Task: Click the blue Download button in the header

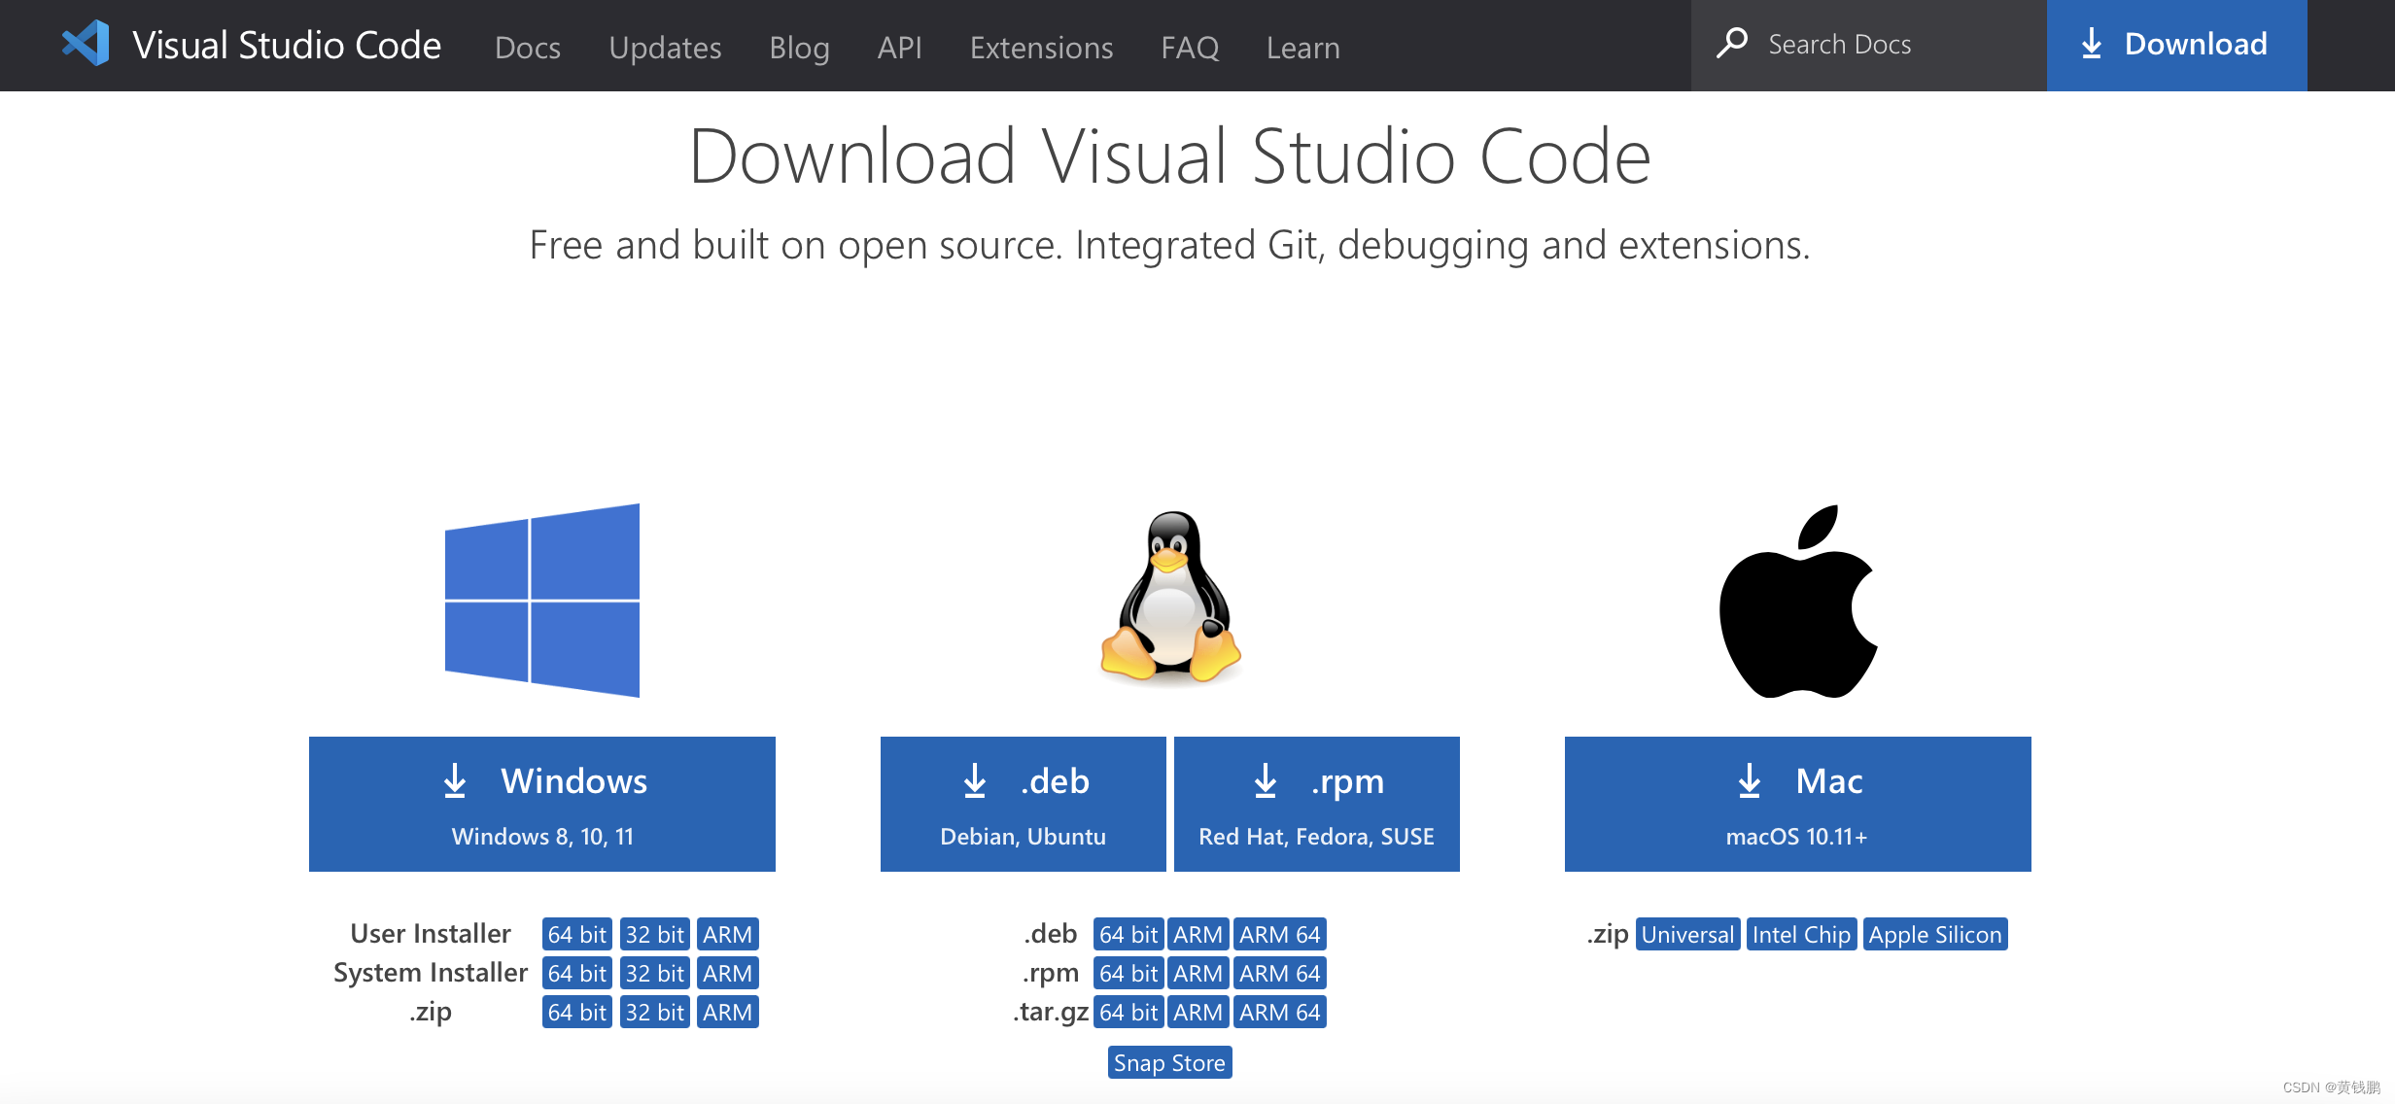Action: coord(2175,44)
